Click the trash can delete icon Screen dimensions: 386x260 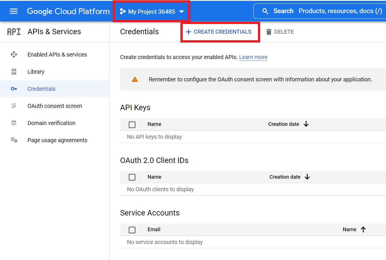(x=269, y=32)
